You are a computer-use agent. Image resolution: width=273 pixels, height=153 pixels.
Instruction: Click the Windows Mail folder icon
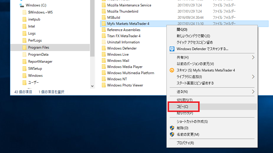(x=104, y=60)
